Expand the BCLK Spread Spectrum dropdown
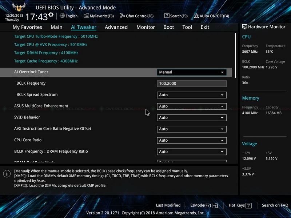Image resolution: width=291 pixels, height=218 pixels. (x=192, y=95)
